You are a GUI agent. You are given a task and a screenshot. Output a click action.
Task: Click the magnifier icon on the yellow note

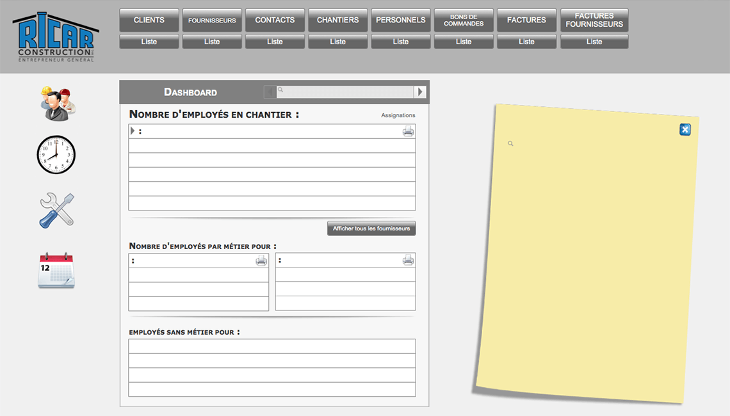pos(510,143)
